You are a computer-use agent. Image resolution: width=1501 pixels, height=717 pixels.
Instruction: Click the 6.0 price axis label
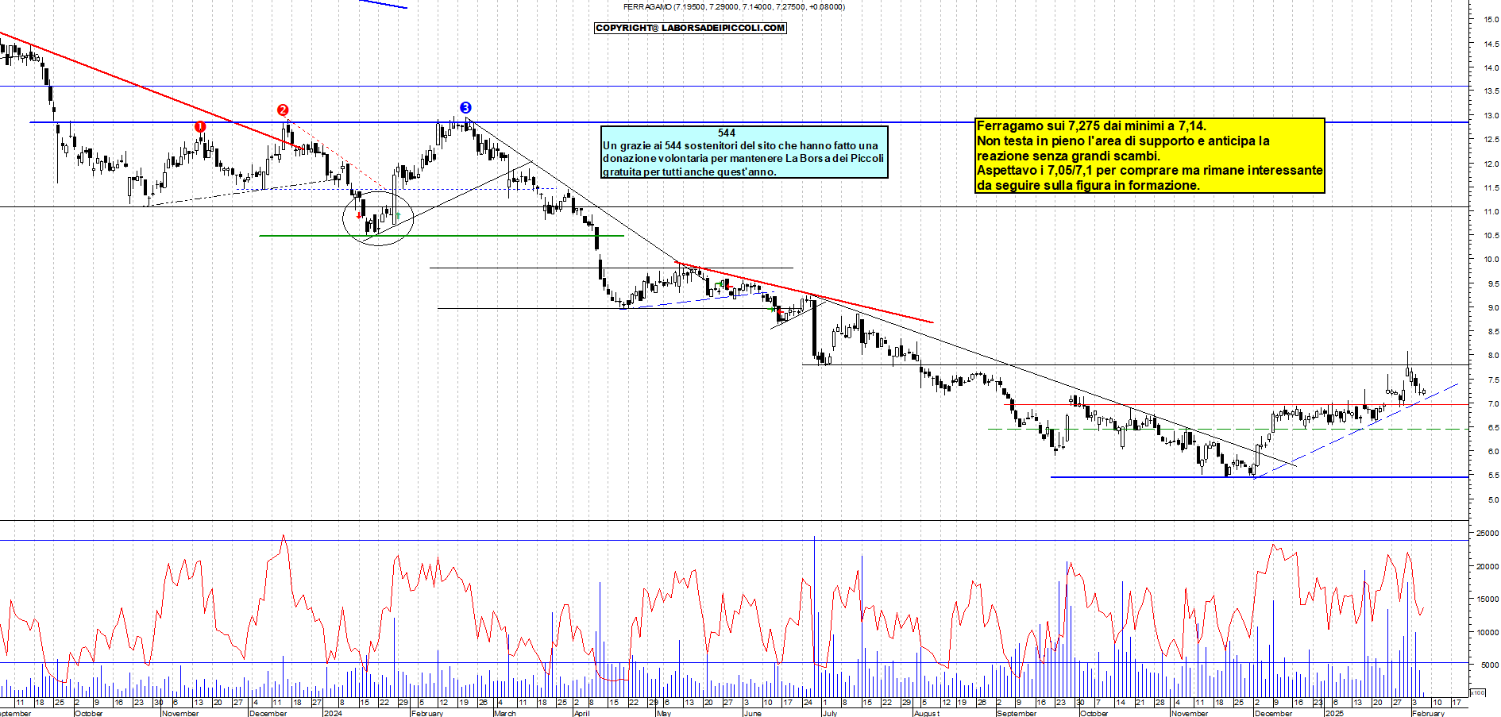(1492, 452)
